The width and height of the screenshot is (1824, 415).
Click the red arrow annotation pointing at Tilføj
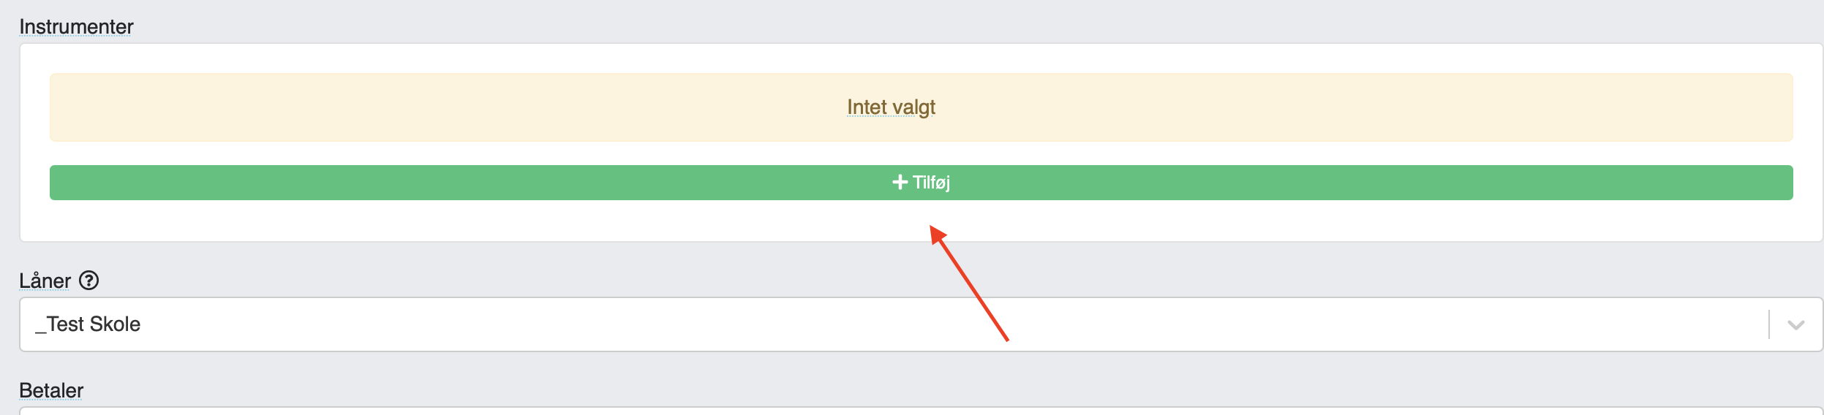click(968, 283)
